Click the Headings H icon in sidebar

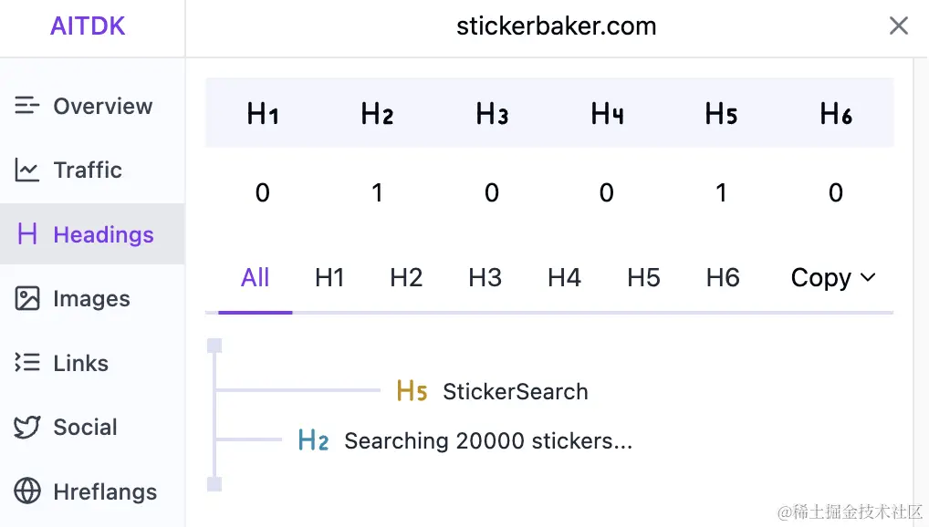27,234
